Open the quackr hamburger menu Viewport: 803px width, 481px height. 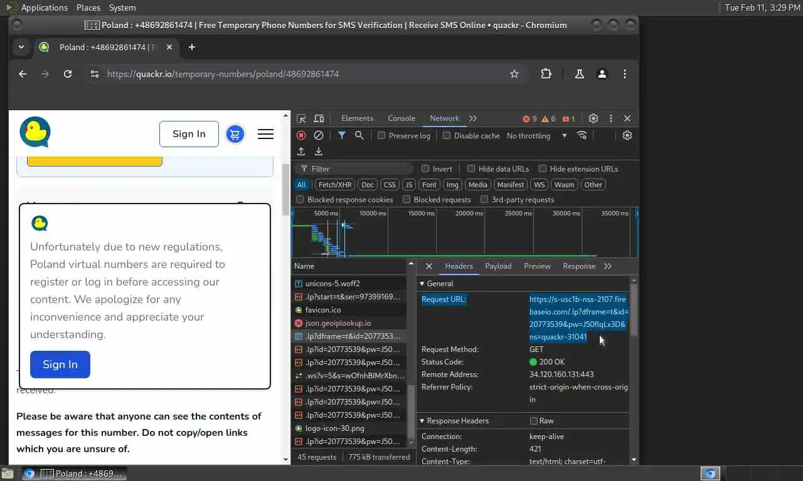click(265, 134)
